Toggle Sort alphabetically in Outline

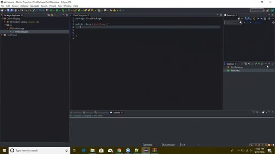tap(249, 64)
